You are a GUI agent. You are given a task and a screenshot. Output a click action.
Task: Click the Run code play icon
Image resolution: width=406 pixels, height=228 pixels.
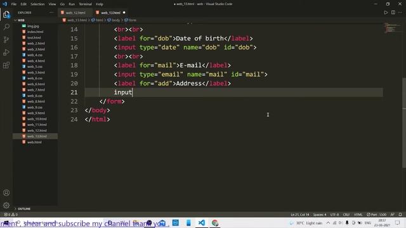[x=386, y=13]
